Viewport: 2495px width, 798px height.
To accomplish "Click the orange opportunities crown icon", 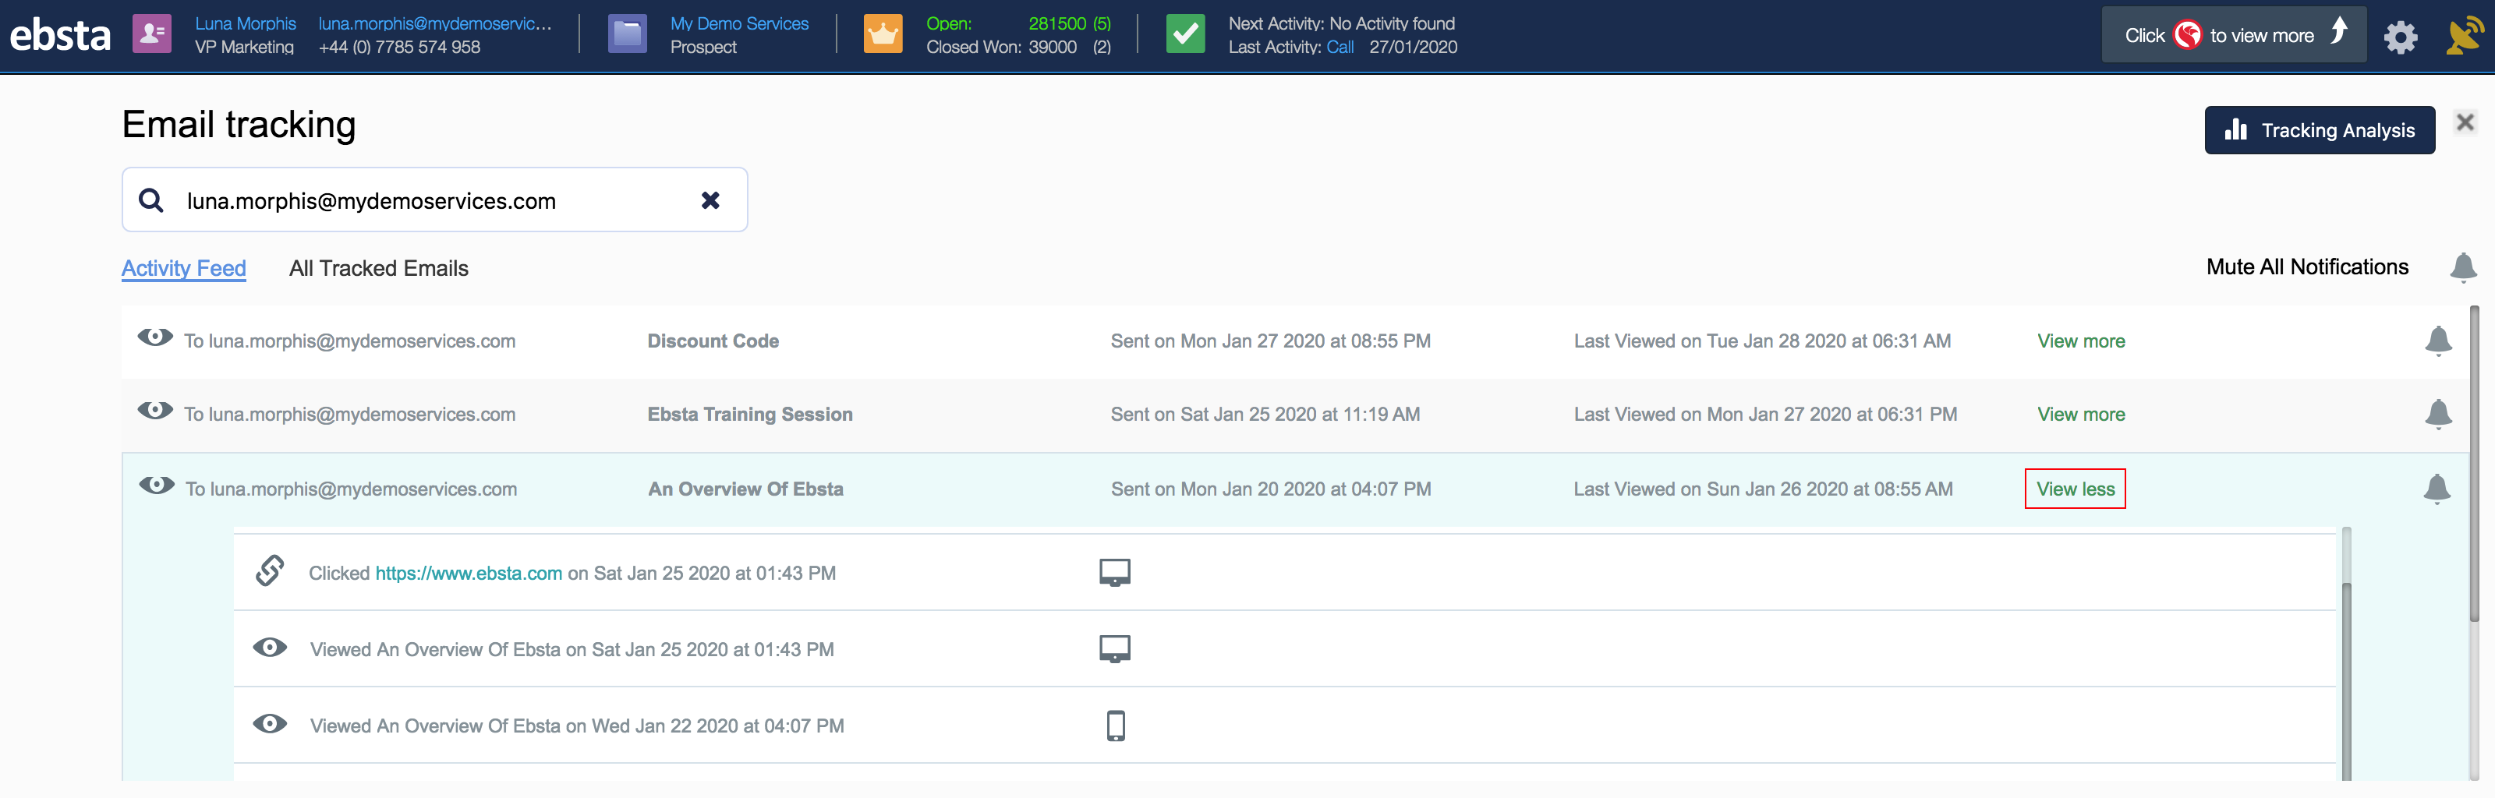I will click(x=883, y=34).
